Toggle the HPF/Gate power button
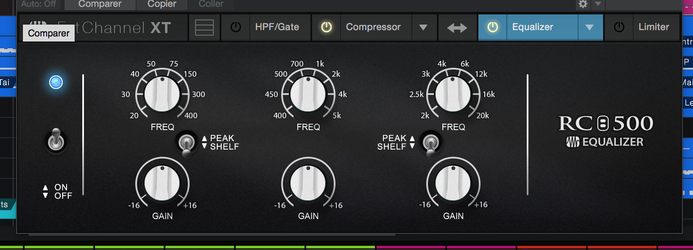Screen dimensions: 693x250 click(236, 27)
